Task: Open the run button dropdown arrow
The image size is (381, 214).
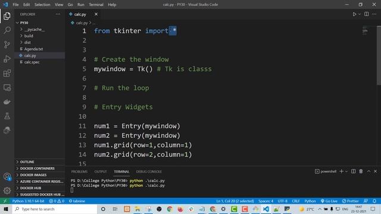Action: (x=360, y=14)
